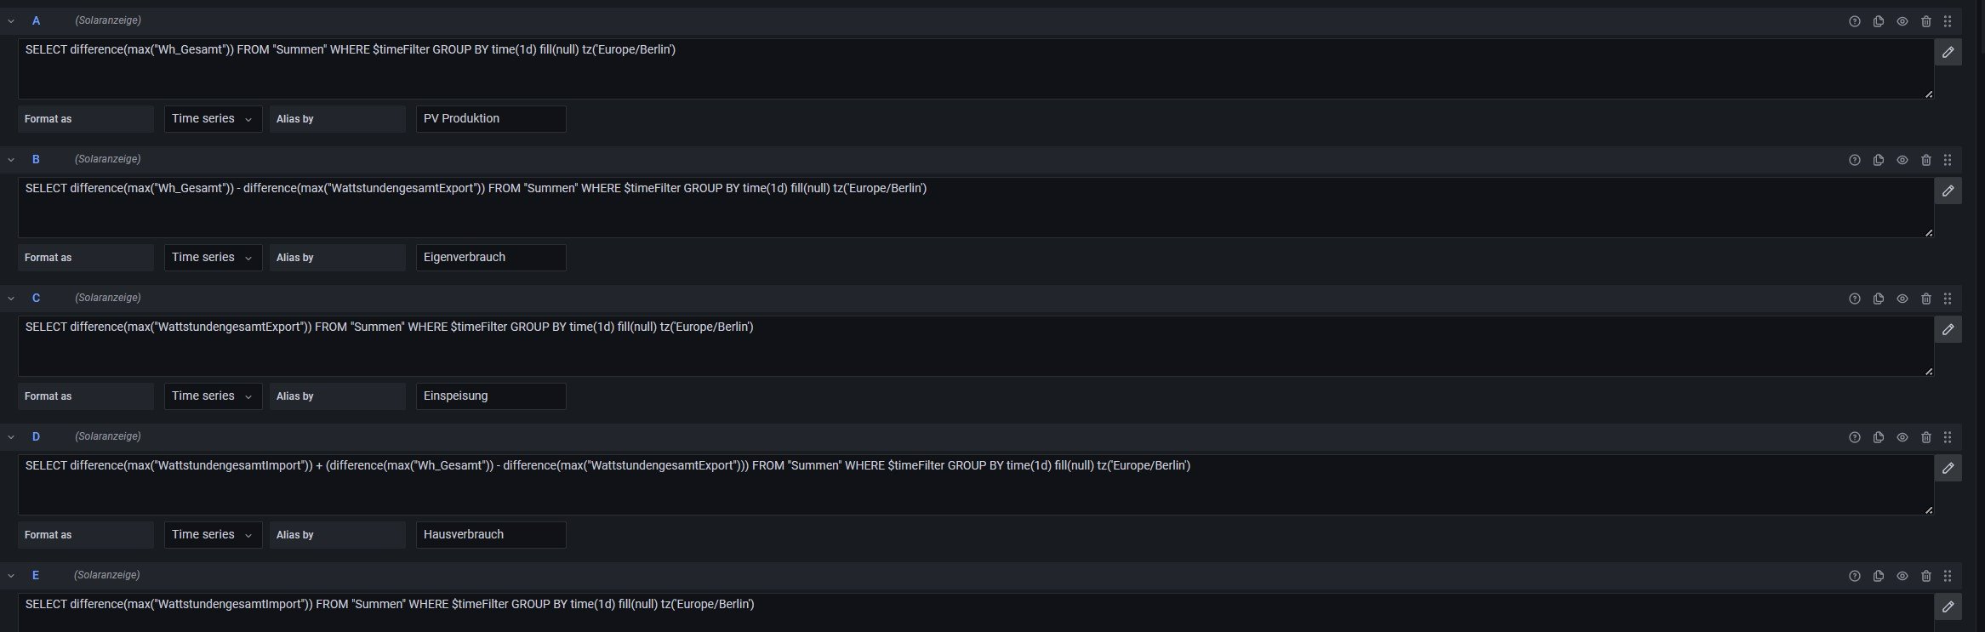Delete query C
Viewport: 1985px width, 632px height.
1926,299
